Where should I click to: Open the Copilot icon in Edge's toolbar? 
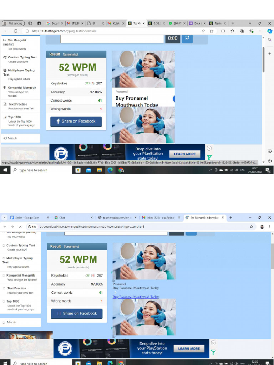click(x=270, y=31)
